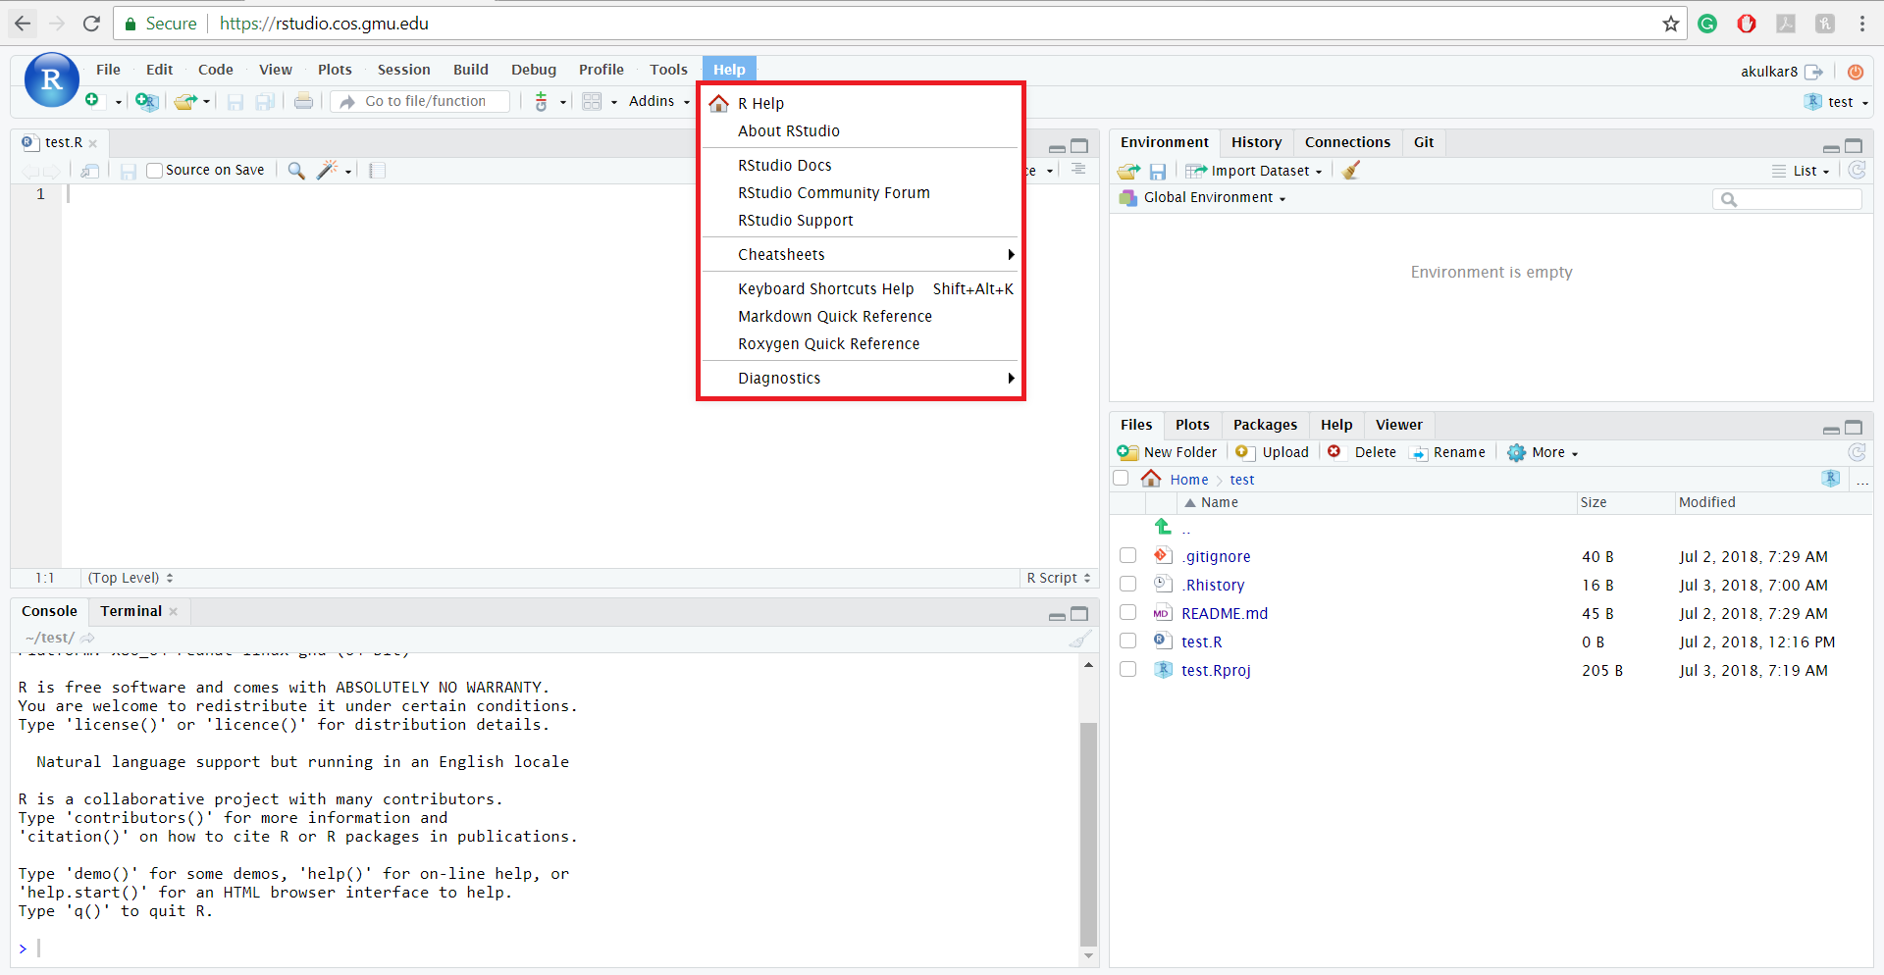Click the refresh Environment pane icon

coord(1857,170)
